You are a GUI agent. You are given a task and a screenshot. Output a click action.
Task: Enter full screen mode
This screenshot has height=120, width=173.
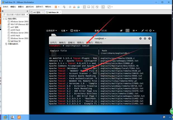93,7
